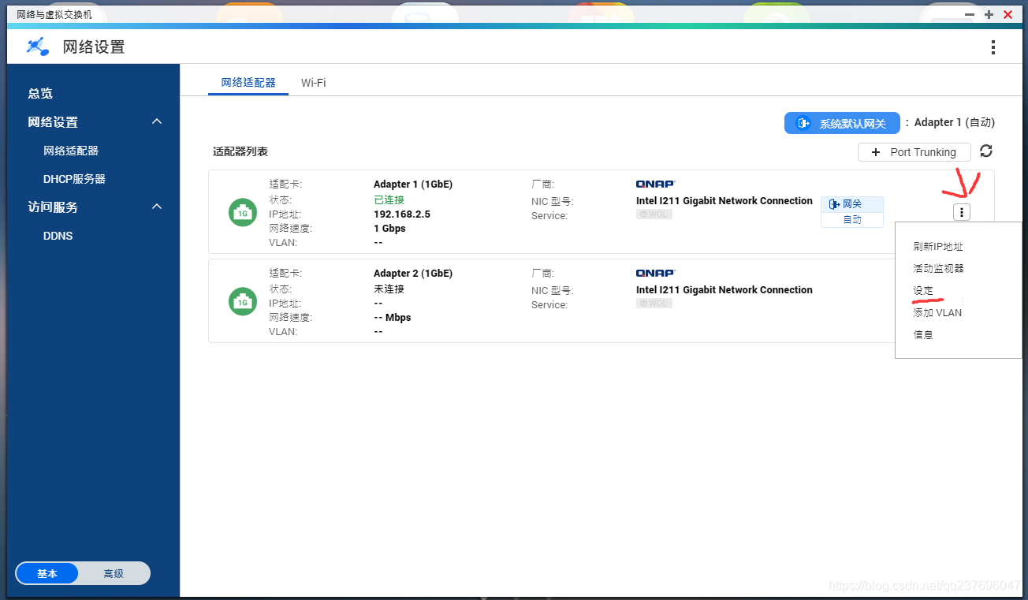Click the QNAP logo in Adapter 2 row
Screen dimensions: 1028x600
[x=656, y=273]
